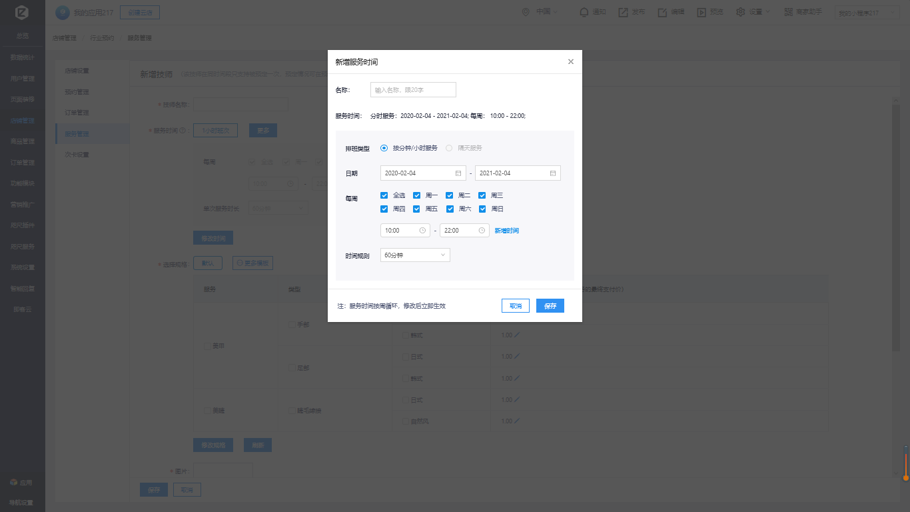Click the 10:00 start time field

[405, 230]
